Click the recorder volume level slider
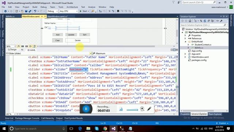The height and width of the screenshot is (132, 234). click(x=132, y=110)
